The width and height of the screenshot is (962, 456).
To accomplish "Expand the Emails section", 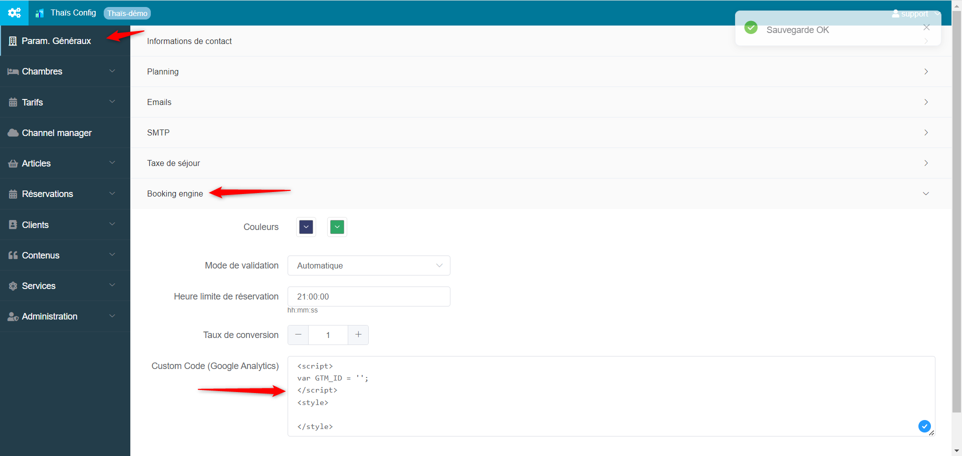I will point(541,102).
